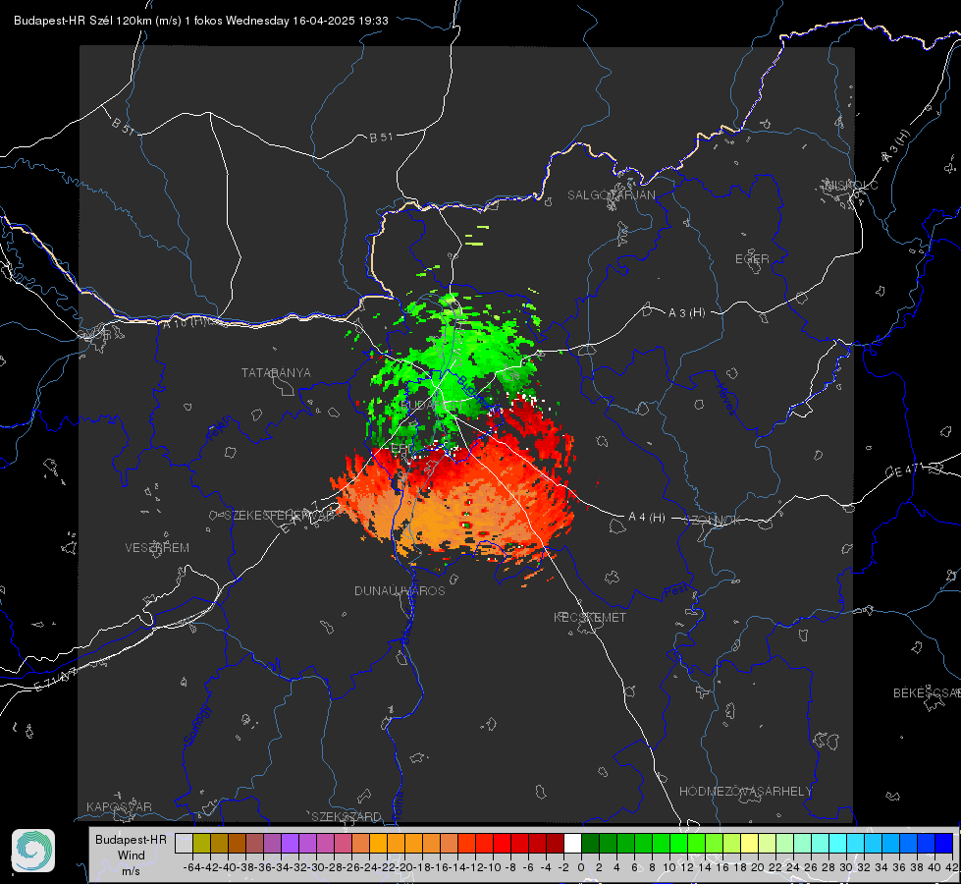Pick the violet swatch above -34
The image size is (961, 884).
coord(290,843)
